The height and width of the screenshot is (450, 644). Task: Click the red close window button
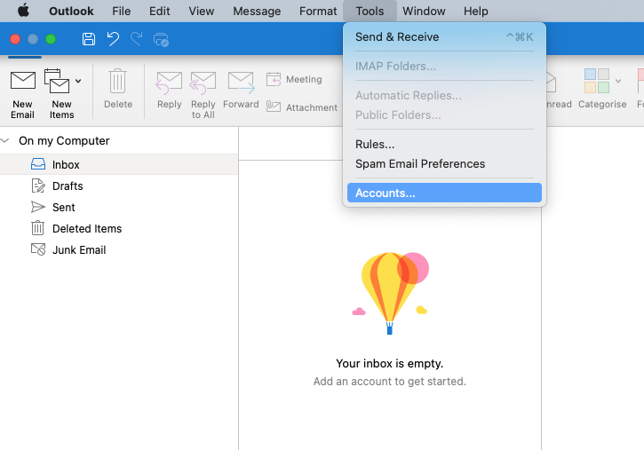coord(15,39)
